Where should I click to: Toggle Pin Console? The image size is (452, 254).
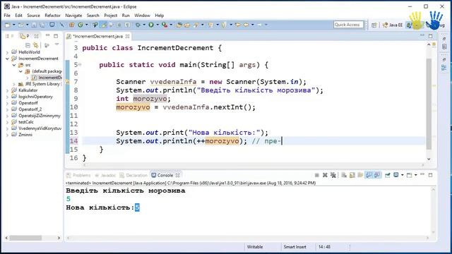point(388,175)
